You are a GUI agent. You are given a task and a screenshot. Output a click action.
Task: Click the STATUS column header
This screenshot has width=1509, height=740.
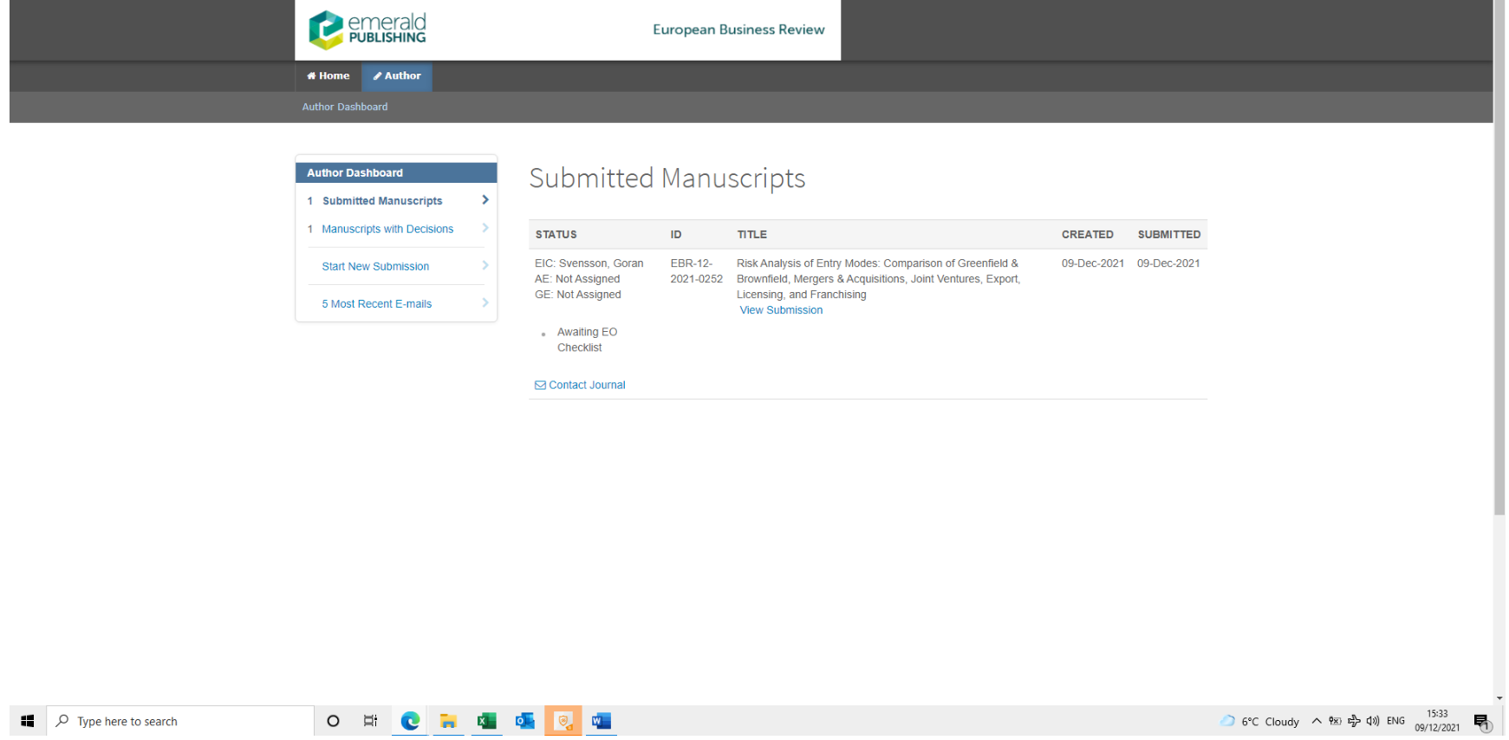(556, 235)
